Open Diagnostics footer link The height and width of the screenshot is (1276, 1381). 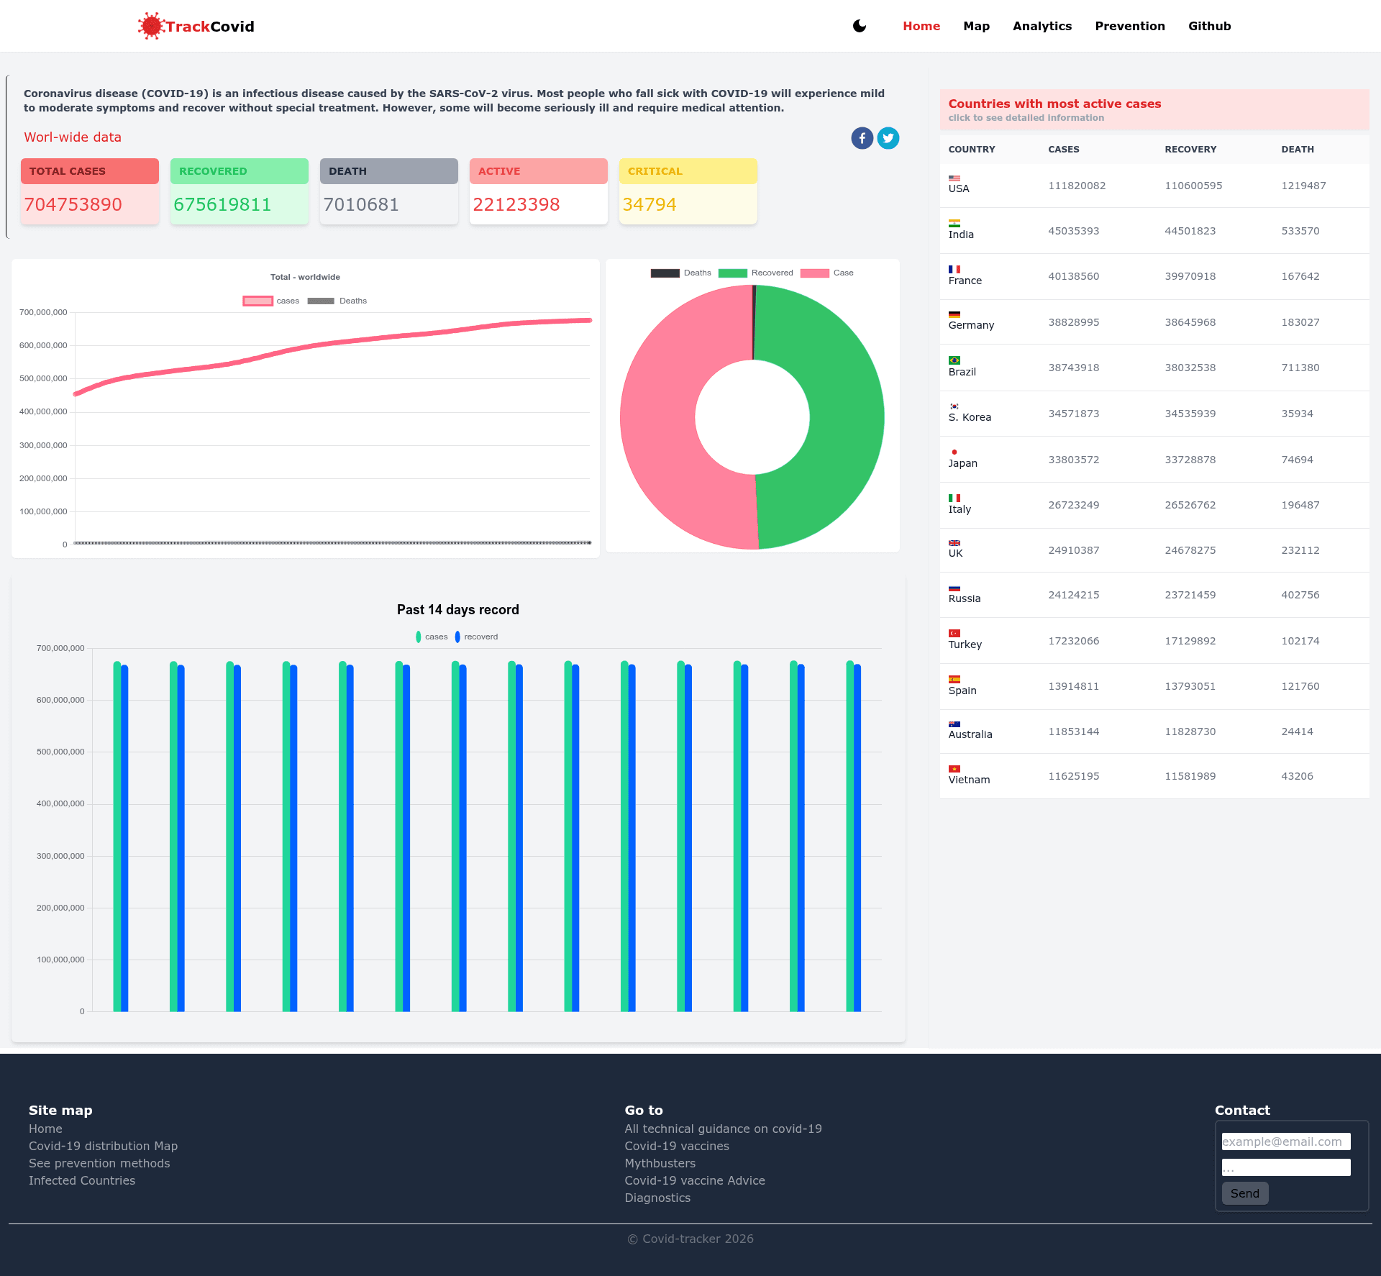(x=657, y=1198)
